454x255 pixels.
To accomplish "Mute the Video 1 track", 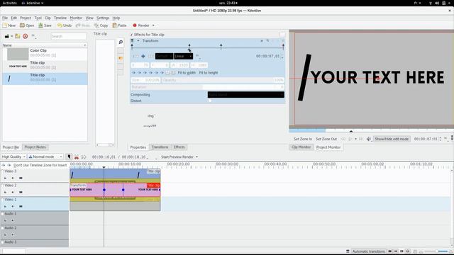I will pos(13,206).
